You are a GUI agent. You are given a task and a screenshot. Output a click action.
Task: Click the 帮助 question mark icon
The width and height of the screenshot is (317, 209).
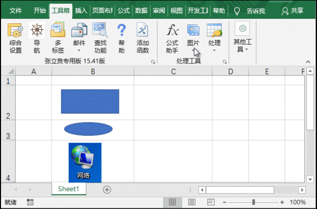click(x=121, y=38)
